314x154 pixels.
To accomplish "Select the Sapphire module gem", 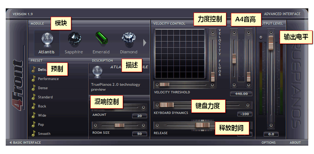I will (x=74, y=38).
